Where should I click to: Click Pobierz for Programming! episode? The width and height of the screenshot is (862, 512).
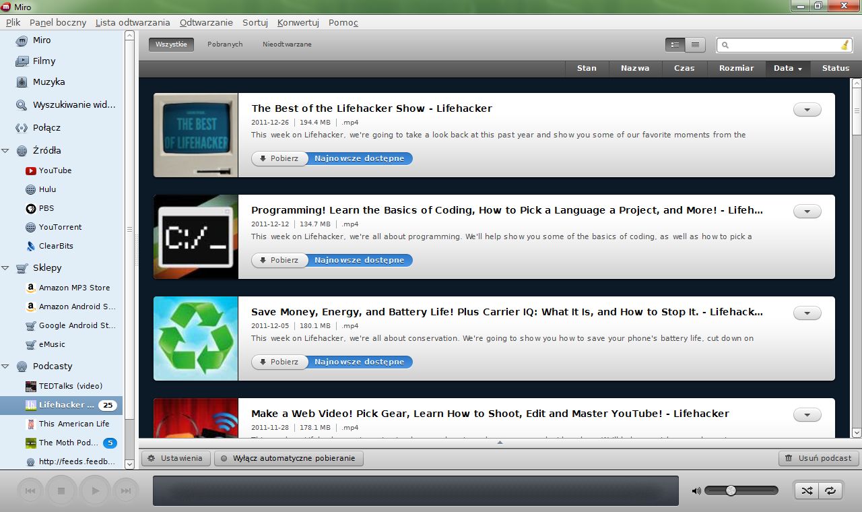point(279,260)
